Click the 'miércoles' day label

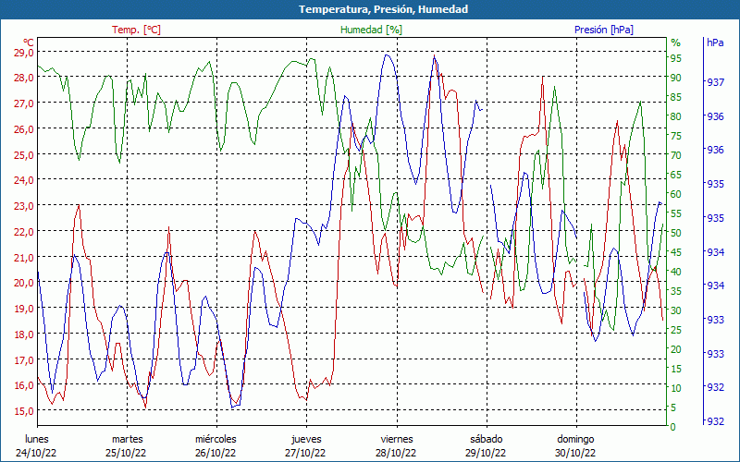click(216, 440)
